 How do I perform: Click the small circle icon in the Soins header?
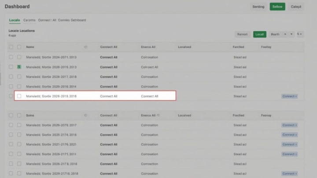pyautogui.click(x=86, y=116)
